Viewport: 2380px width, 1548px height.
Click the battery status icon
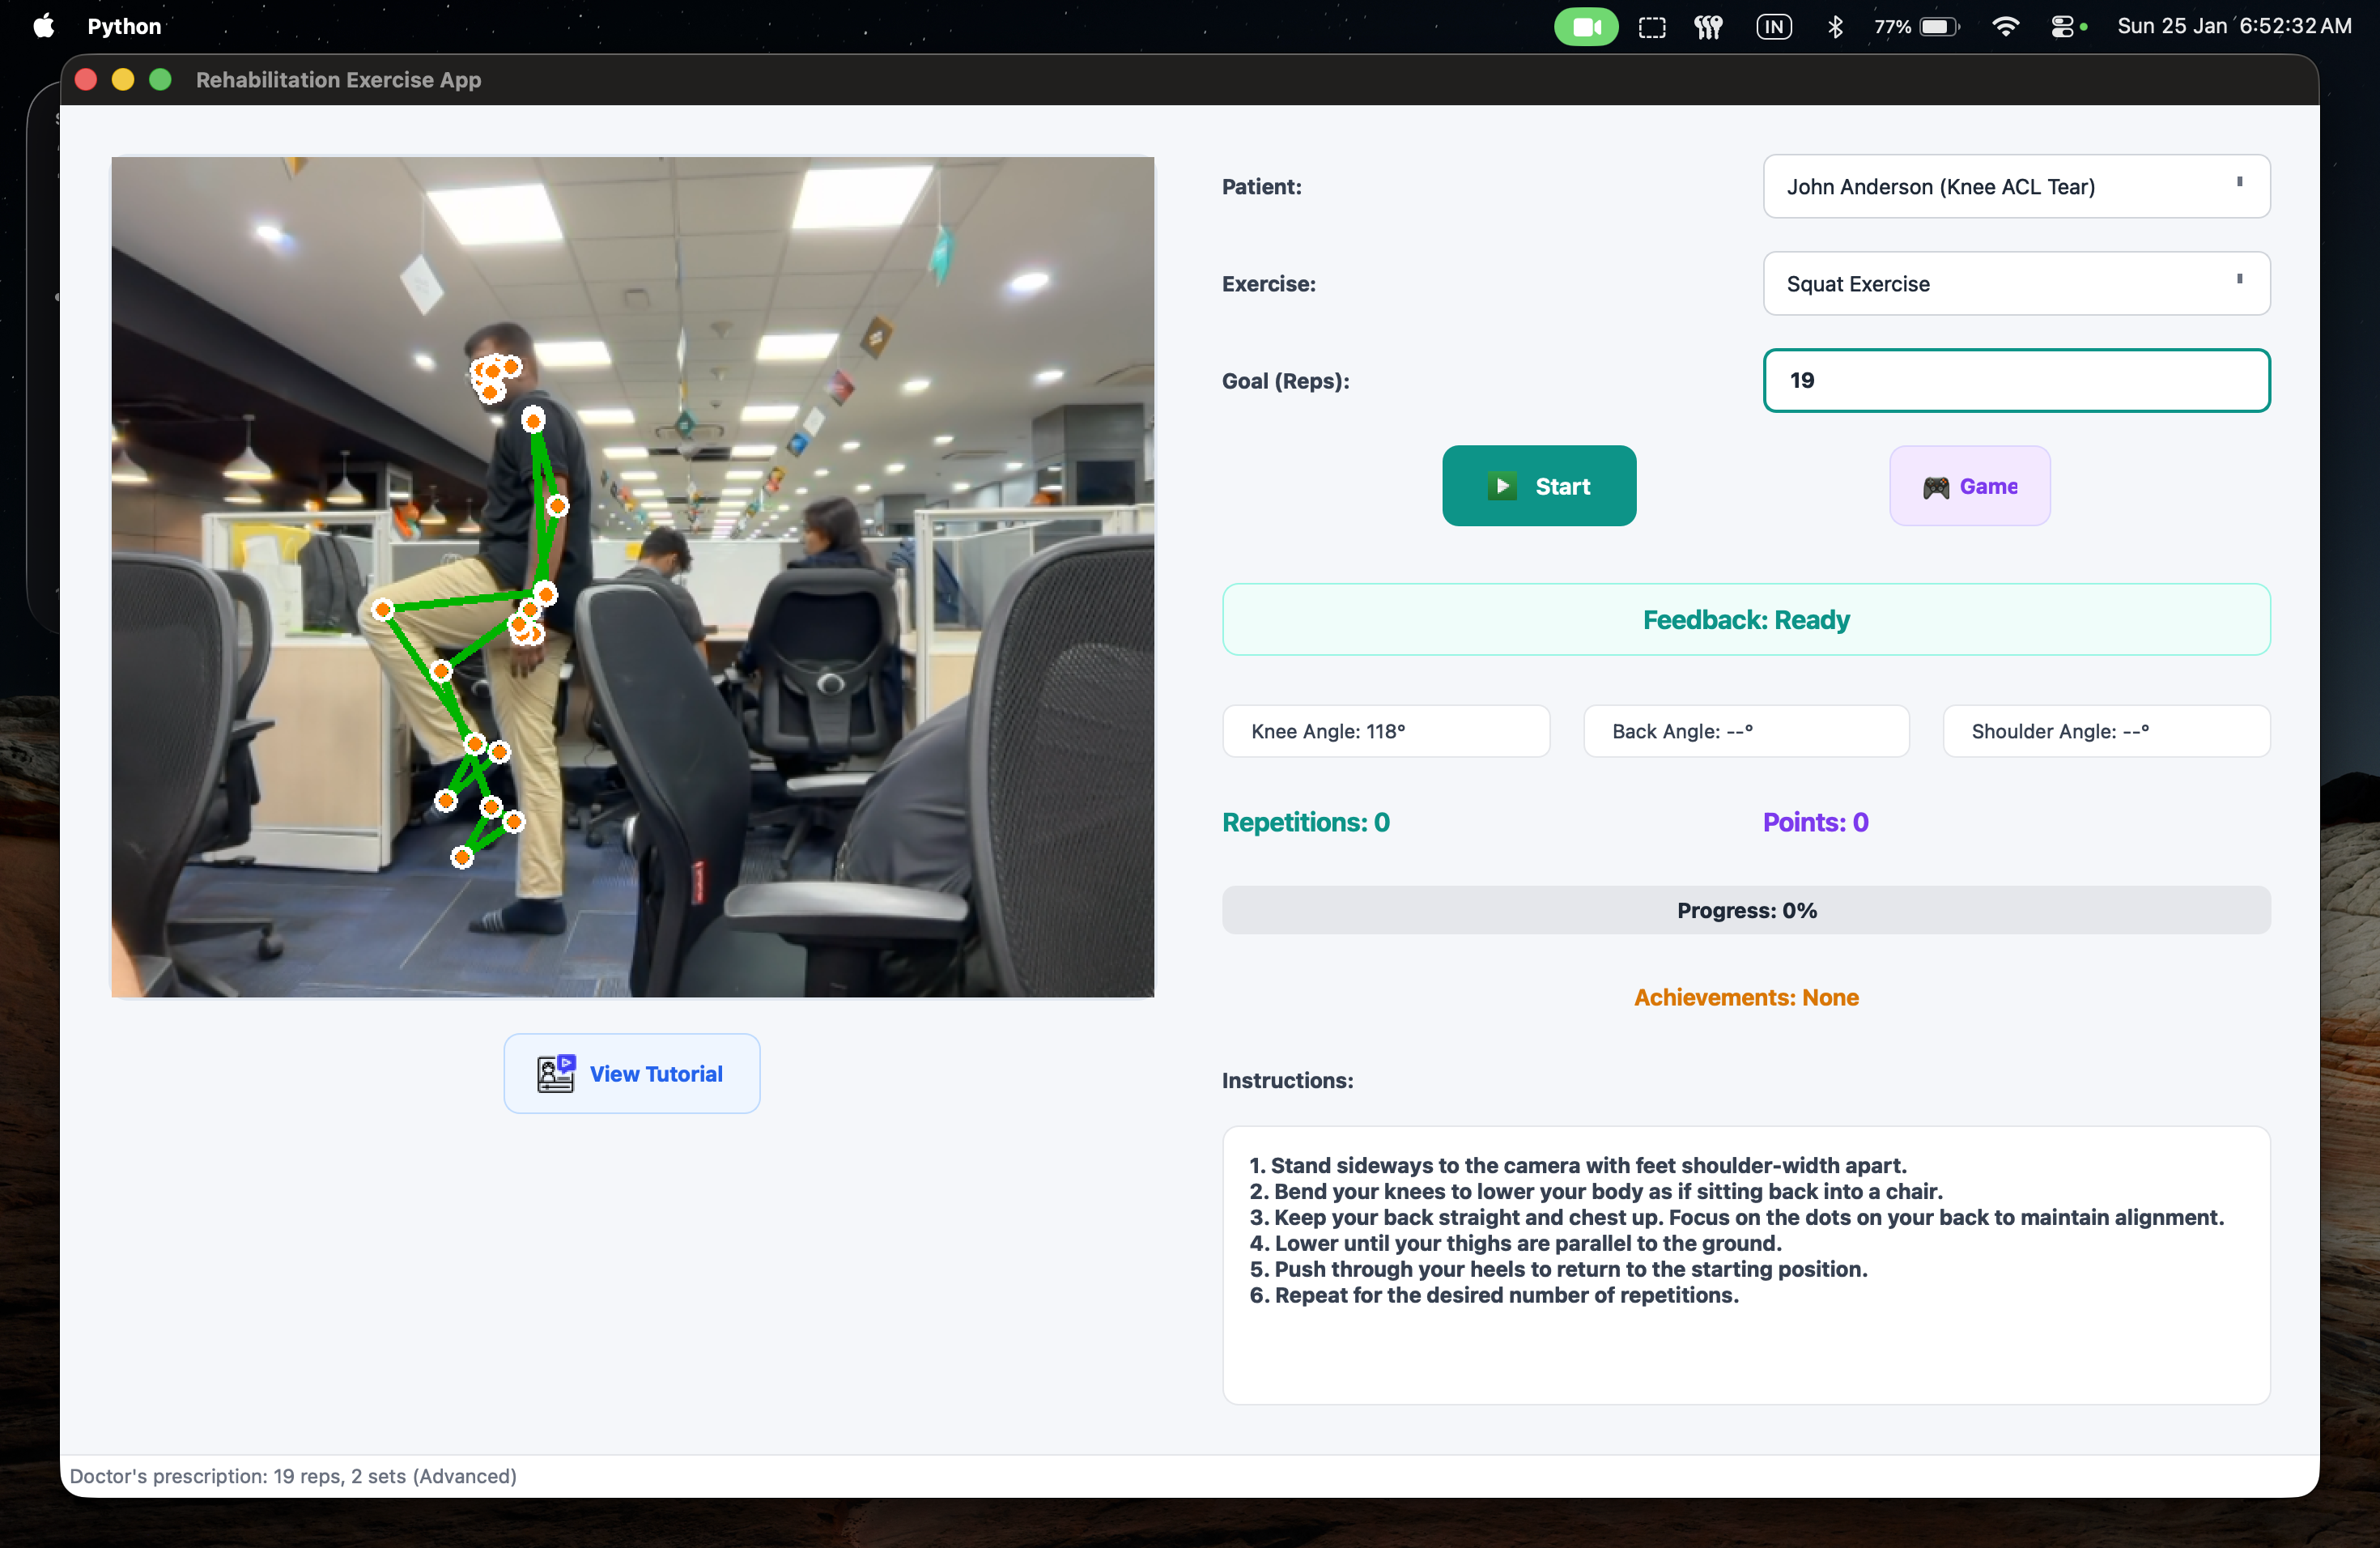tap(1938, 27)
